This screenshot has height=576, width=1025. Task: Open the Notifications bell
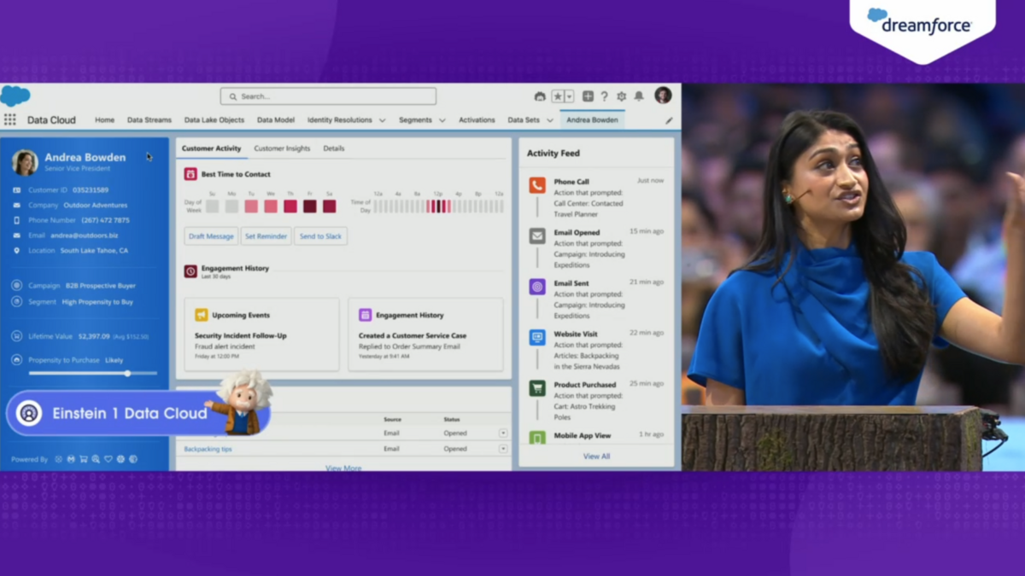pyautogui.click(x=638, y=96)
